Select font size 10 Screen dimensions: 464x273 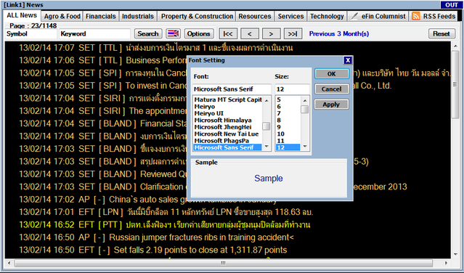[x=288, y=134]
